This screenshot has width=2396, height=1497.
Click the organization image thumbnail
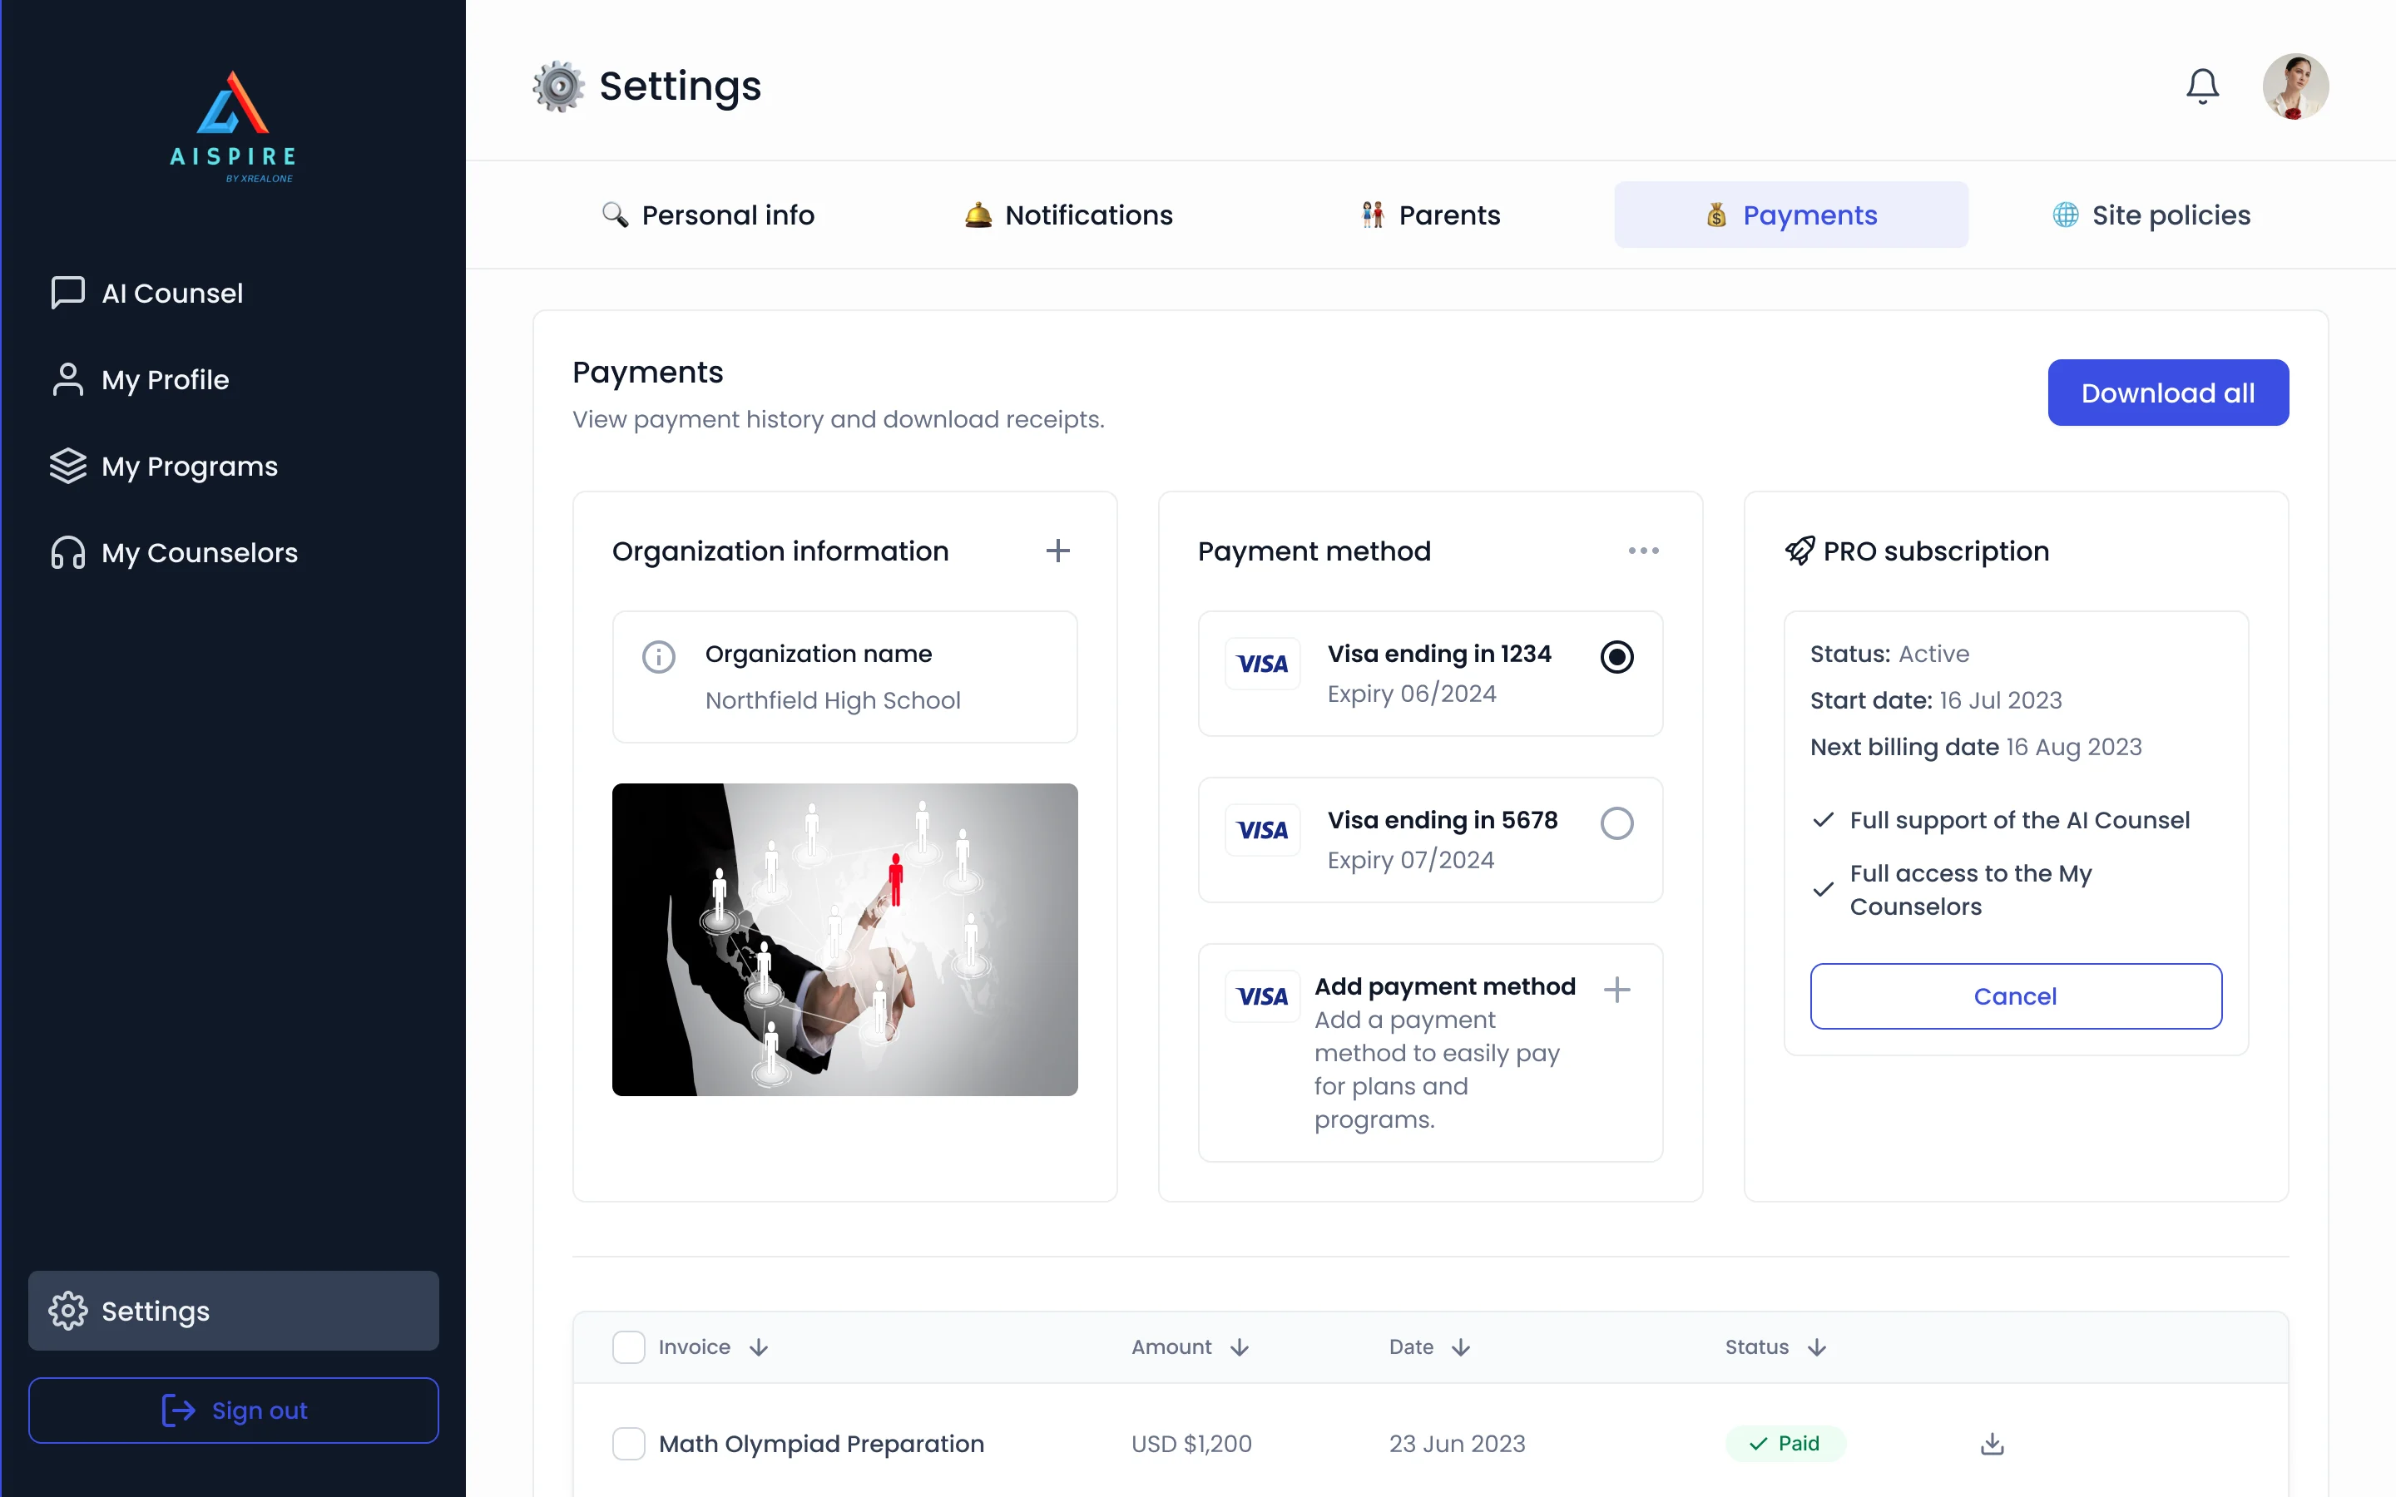click(x=844, y=940)
